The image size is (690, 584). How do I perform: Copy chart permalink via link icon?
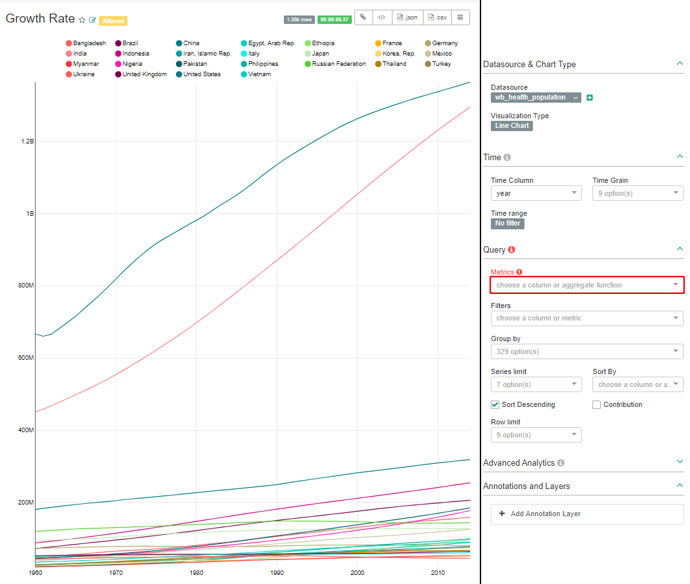pyautogui.click(x=363, y=17)
